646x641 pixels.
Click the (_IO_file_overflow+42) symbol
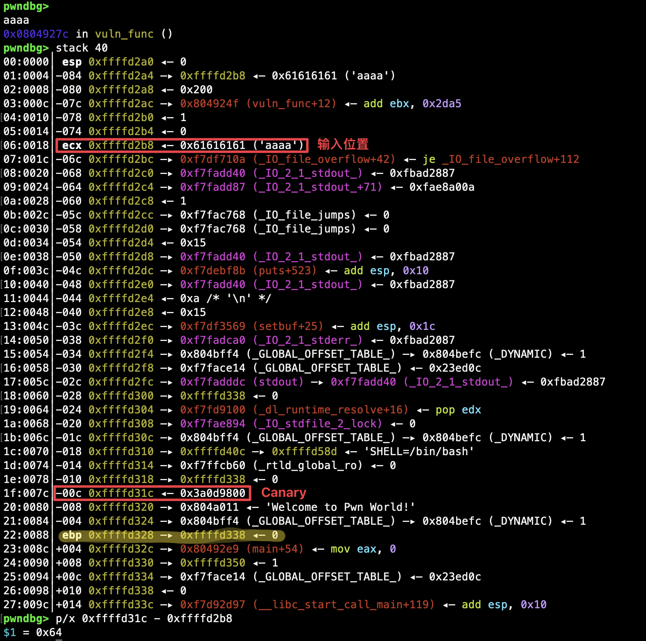[324, 159]
